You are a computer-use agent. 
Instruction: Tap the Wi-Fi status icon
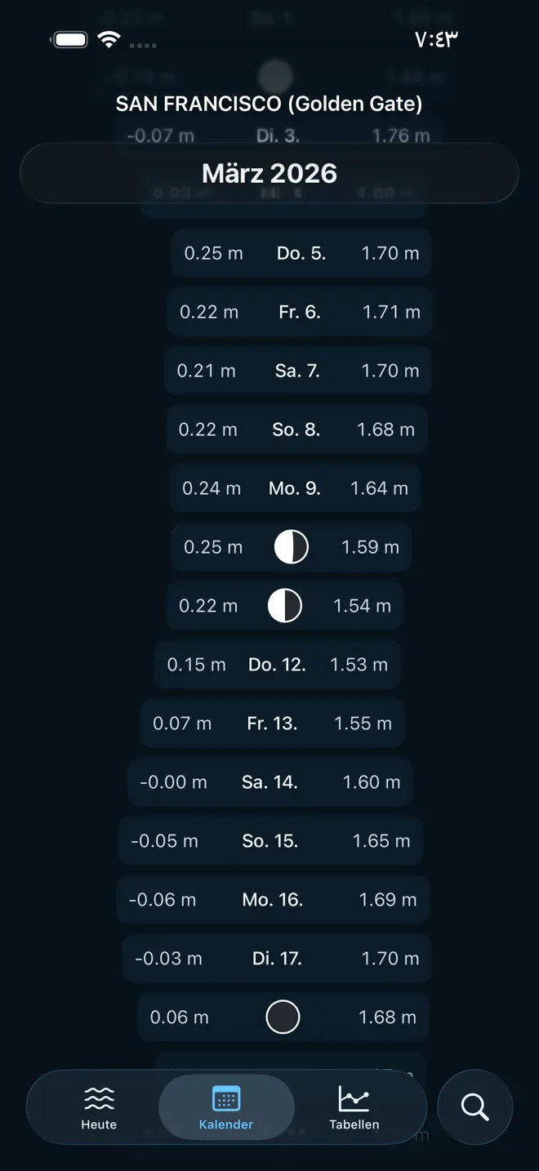pos(109,40)
